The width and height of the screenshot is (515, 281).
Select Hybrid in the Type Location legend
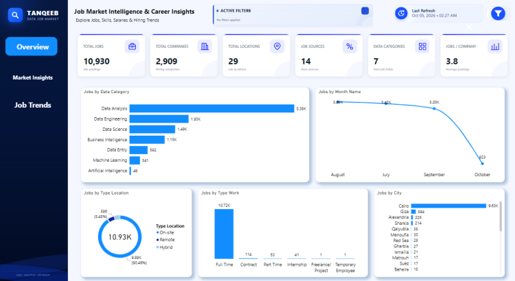point(164,247)
